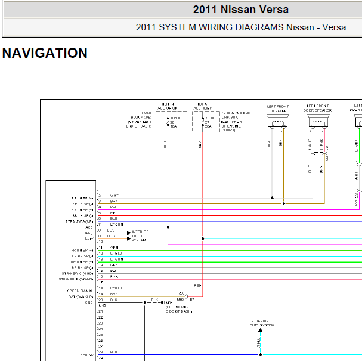362x361 pixels.
Task: Click the "FR RH SP (-)" pin label
Action: [x=82, y=256]
